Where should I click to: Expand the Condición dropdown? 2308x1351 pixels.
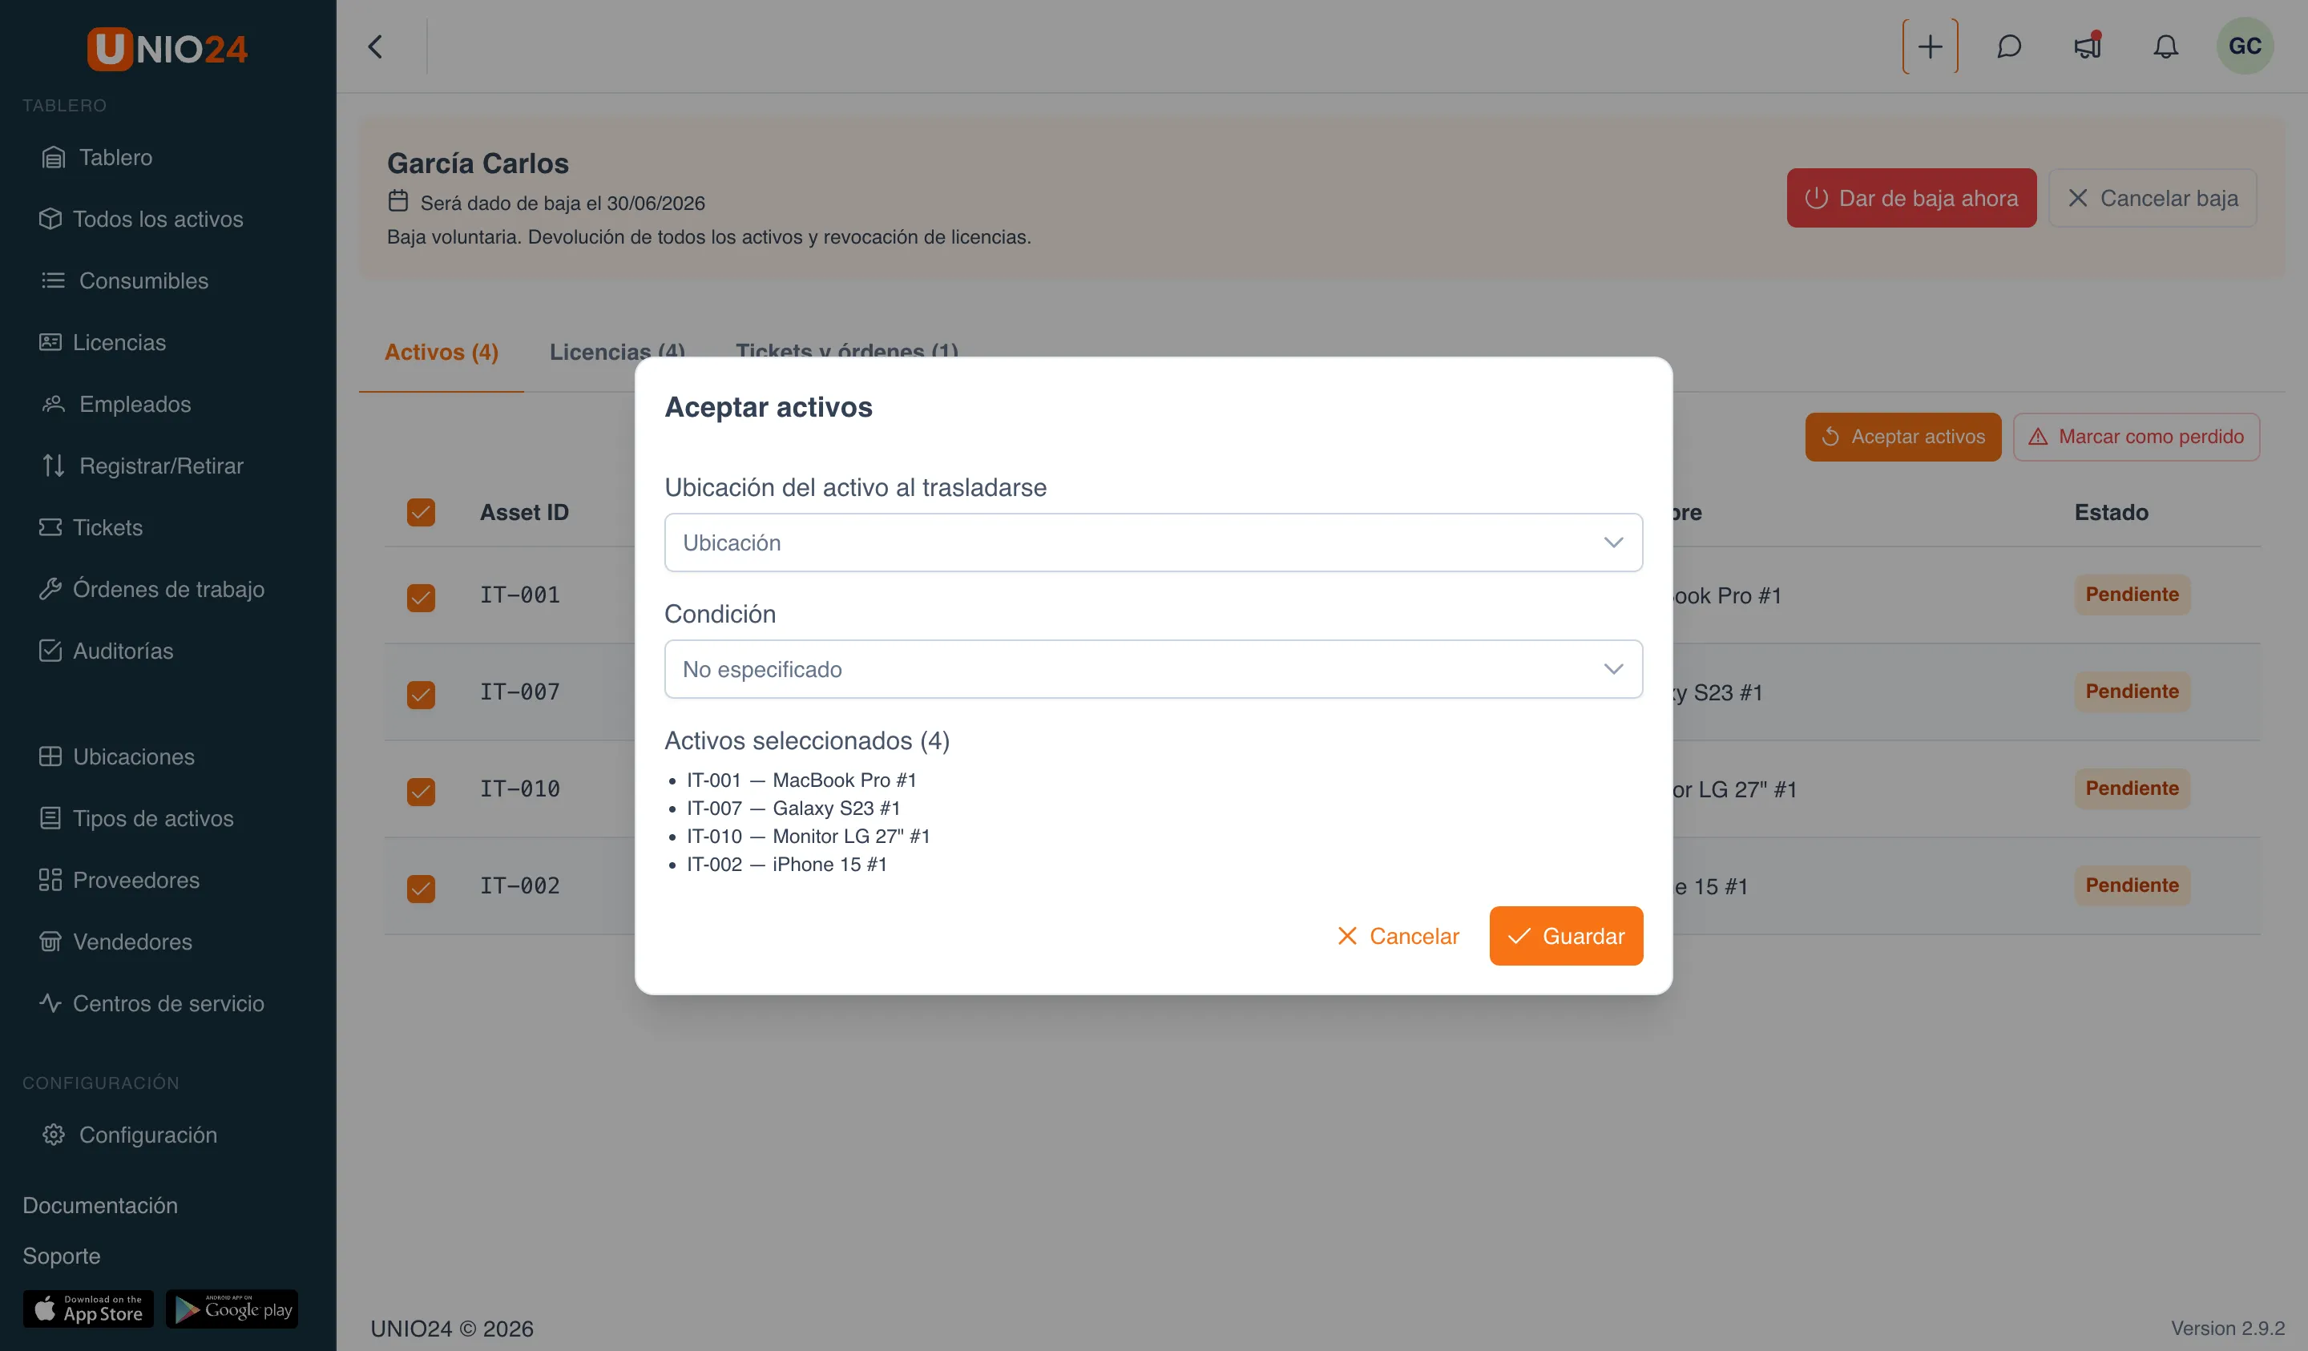click(x=1153, y=670)
